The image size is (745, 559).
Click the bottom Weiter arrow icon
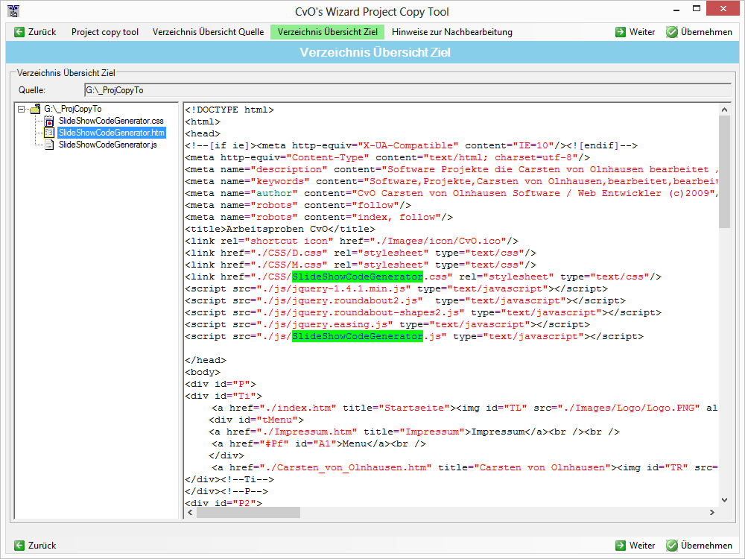point(621,546)
